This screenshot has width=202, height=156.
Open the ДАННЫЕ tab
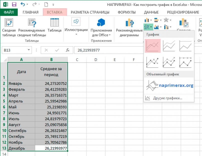[151, 12]
